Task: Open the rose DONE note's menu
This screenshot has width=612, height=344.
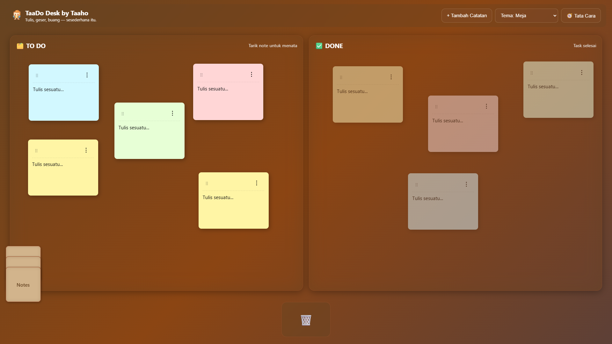Action: coord(486,106)
